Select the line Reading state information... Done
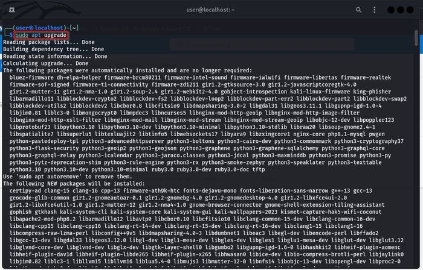Viewport: 423px width, 270px height. [55, 56]
